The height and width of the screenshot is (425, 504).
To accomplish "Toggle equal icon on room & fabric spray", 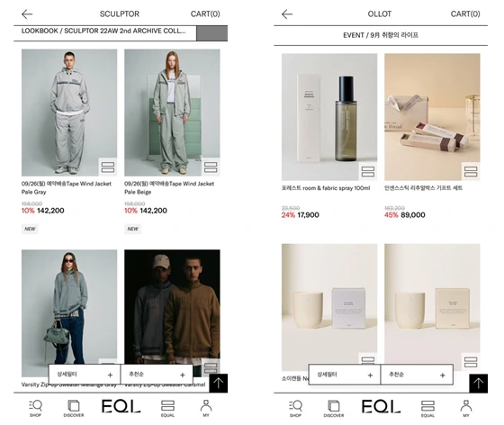I will pyautogui.click(x=368, y=171).
